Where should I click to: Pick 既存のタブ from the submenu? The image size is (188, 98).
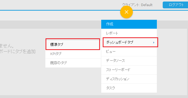tap(73, 63)
